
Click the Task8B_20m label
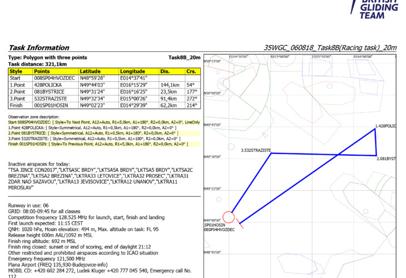coord(184,57)
